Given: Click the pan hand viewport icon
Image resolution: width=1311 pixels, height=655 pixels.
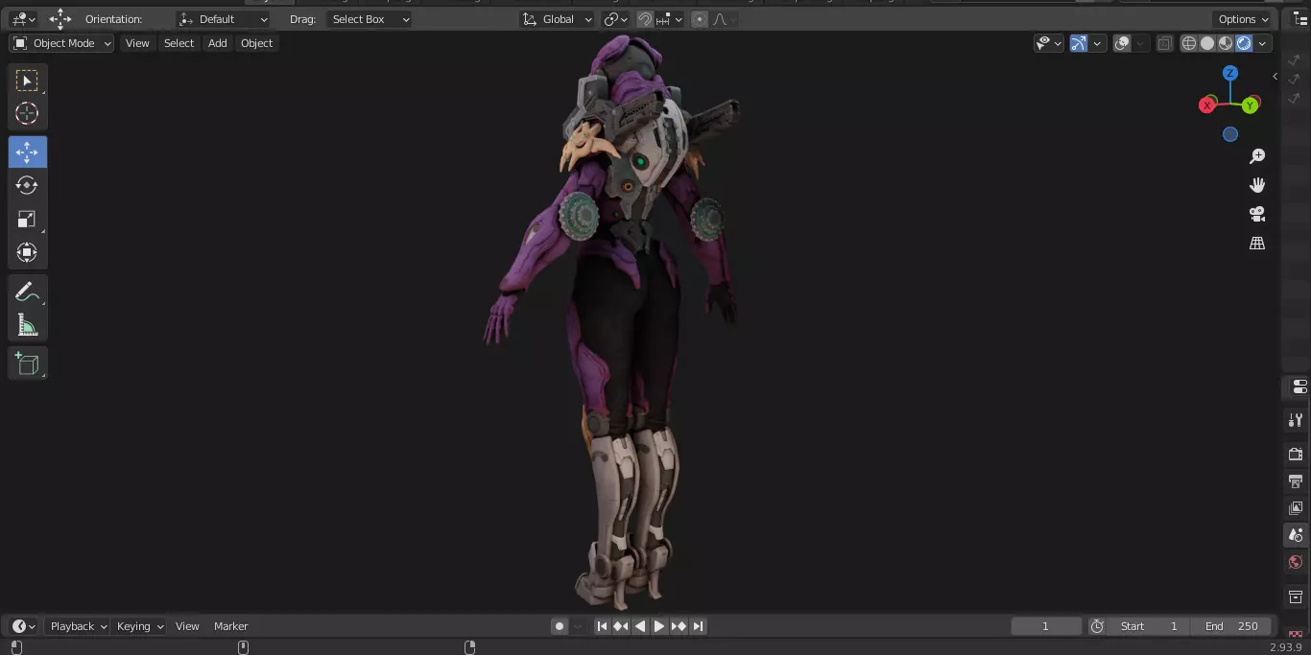Looking at the screenshot, I should point(1257,185).
